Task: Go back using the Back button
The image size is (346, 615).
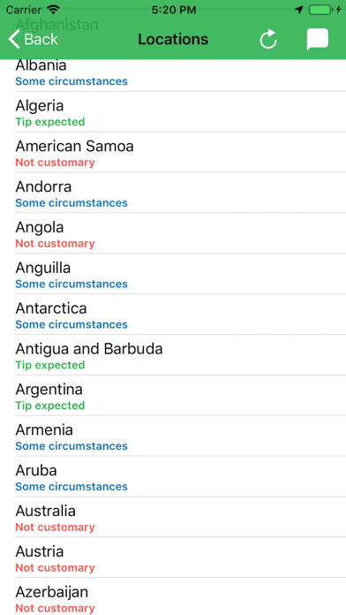Action: coord(34,39)
